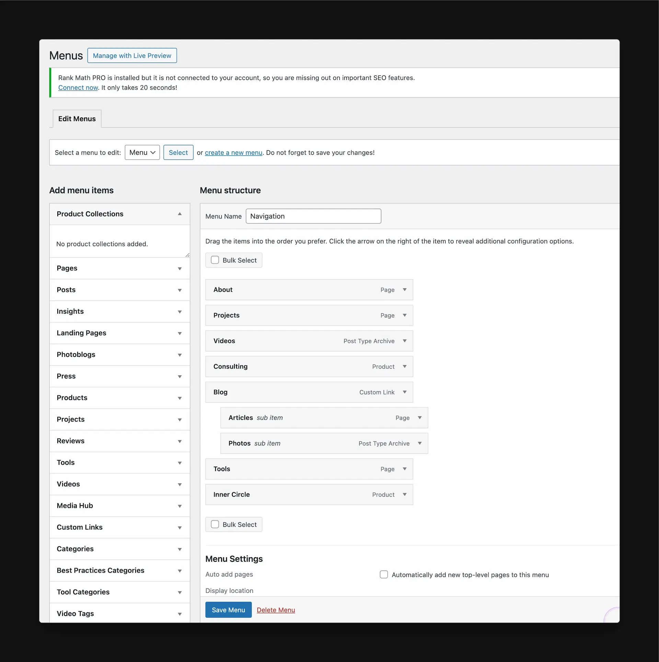The image size is (659, 662).
Task: Open the Photos sub item options arrow
Action: click(x=420, y=443)
